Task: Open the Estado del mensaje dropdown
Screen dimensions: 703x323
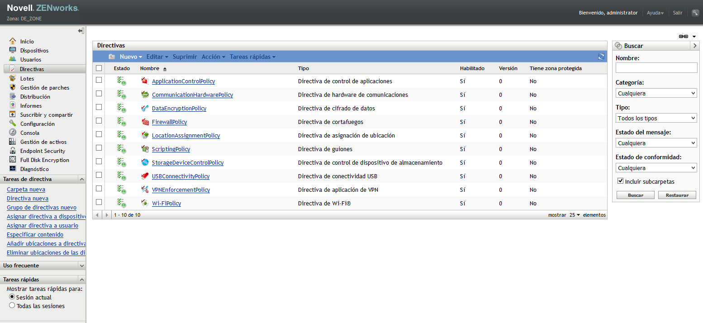Action: pos(656,143)
